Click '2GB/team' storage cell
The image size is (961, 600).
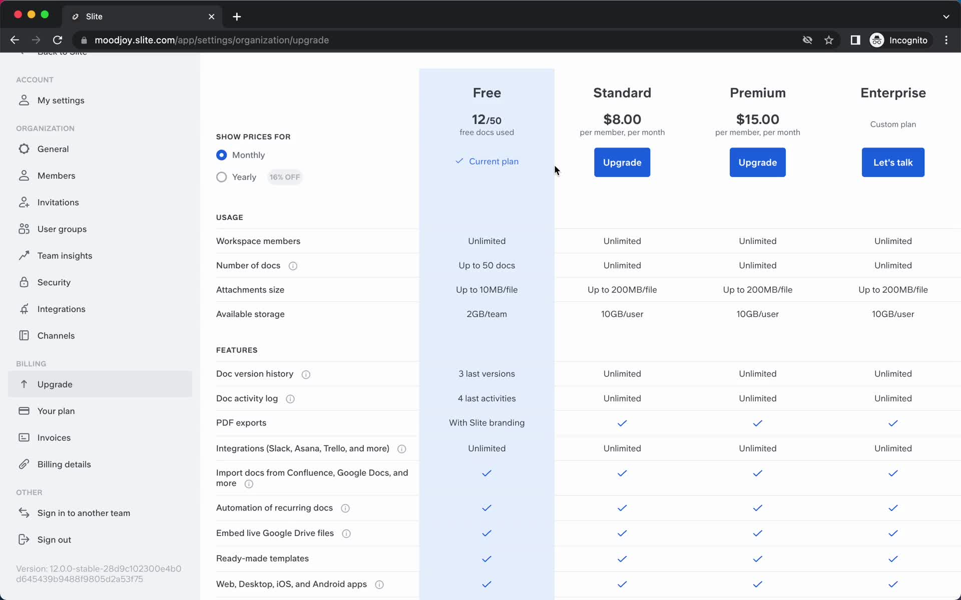tap(487, 314)
